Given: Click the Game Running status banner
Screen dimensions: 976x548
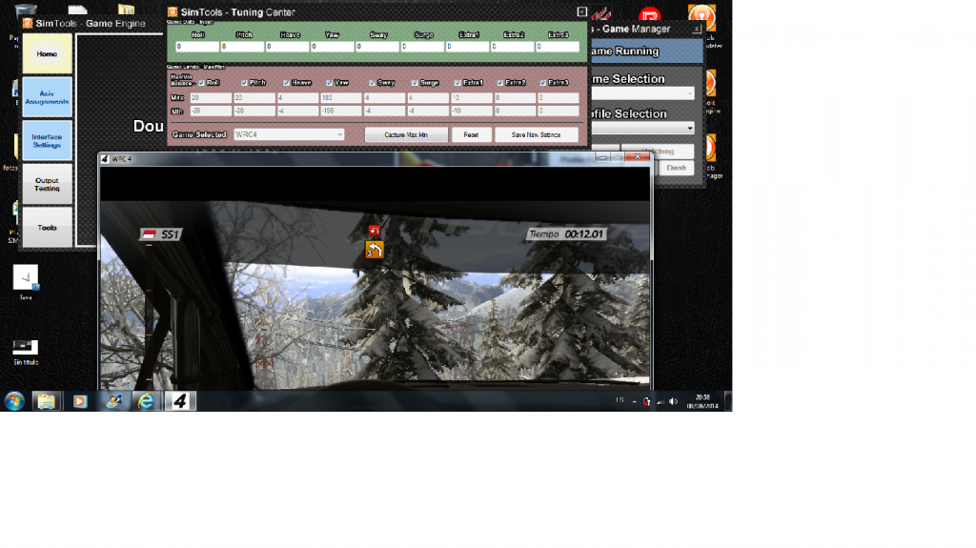Looking at the screenshot, I should click(x=645, y=51).
